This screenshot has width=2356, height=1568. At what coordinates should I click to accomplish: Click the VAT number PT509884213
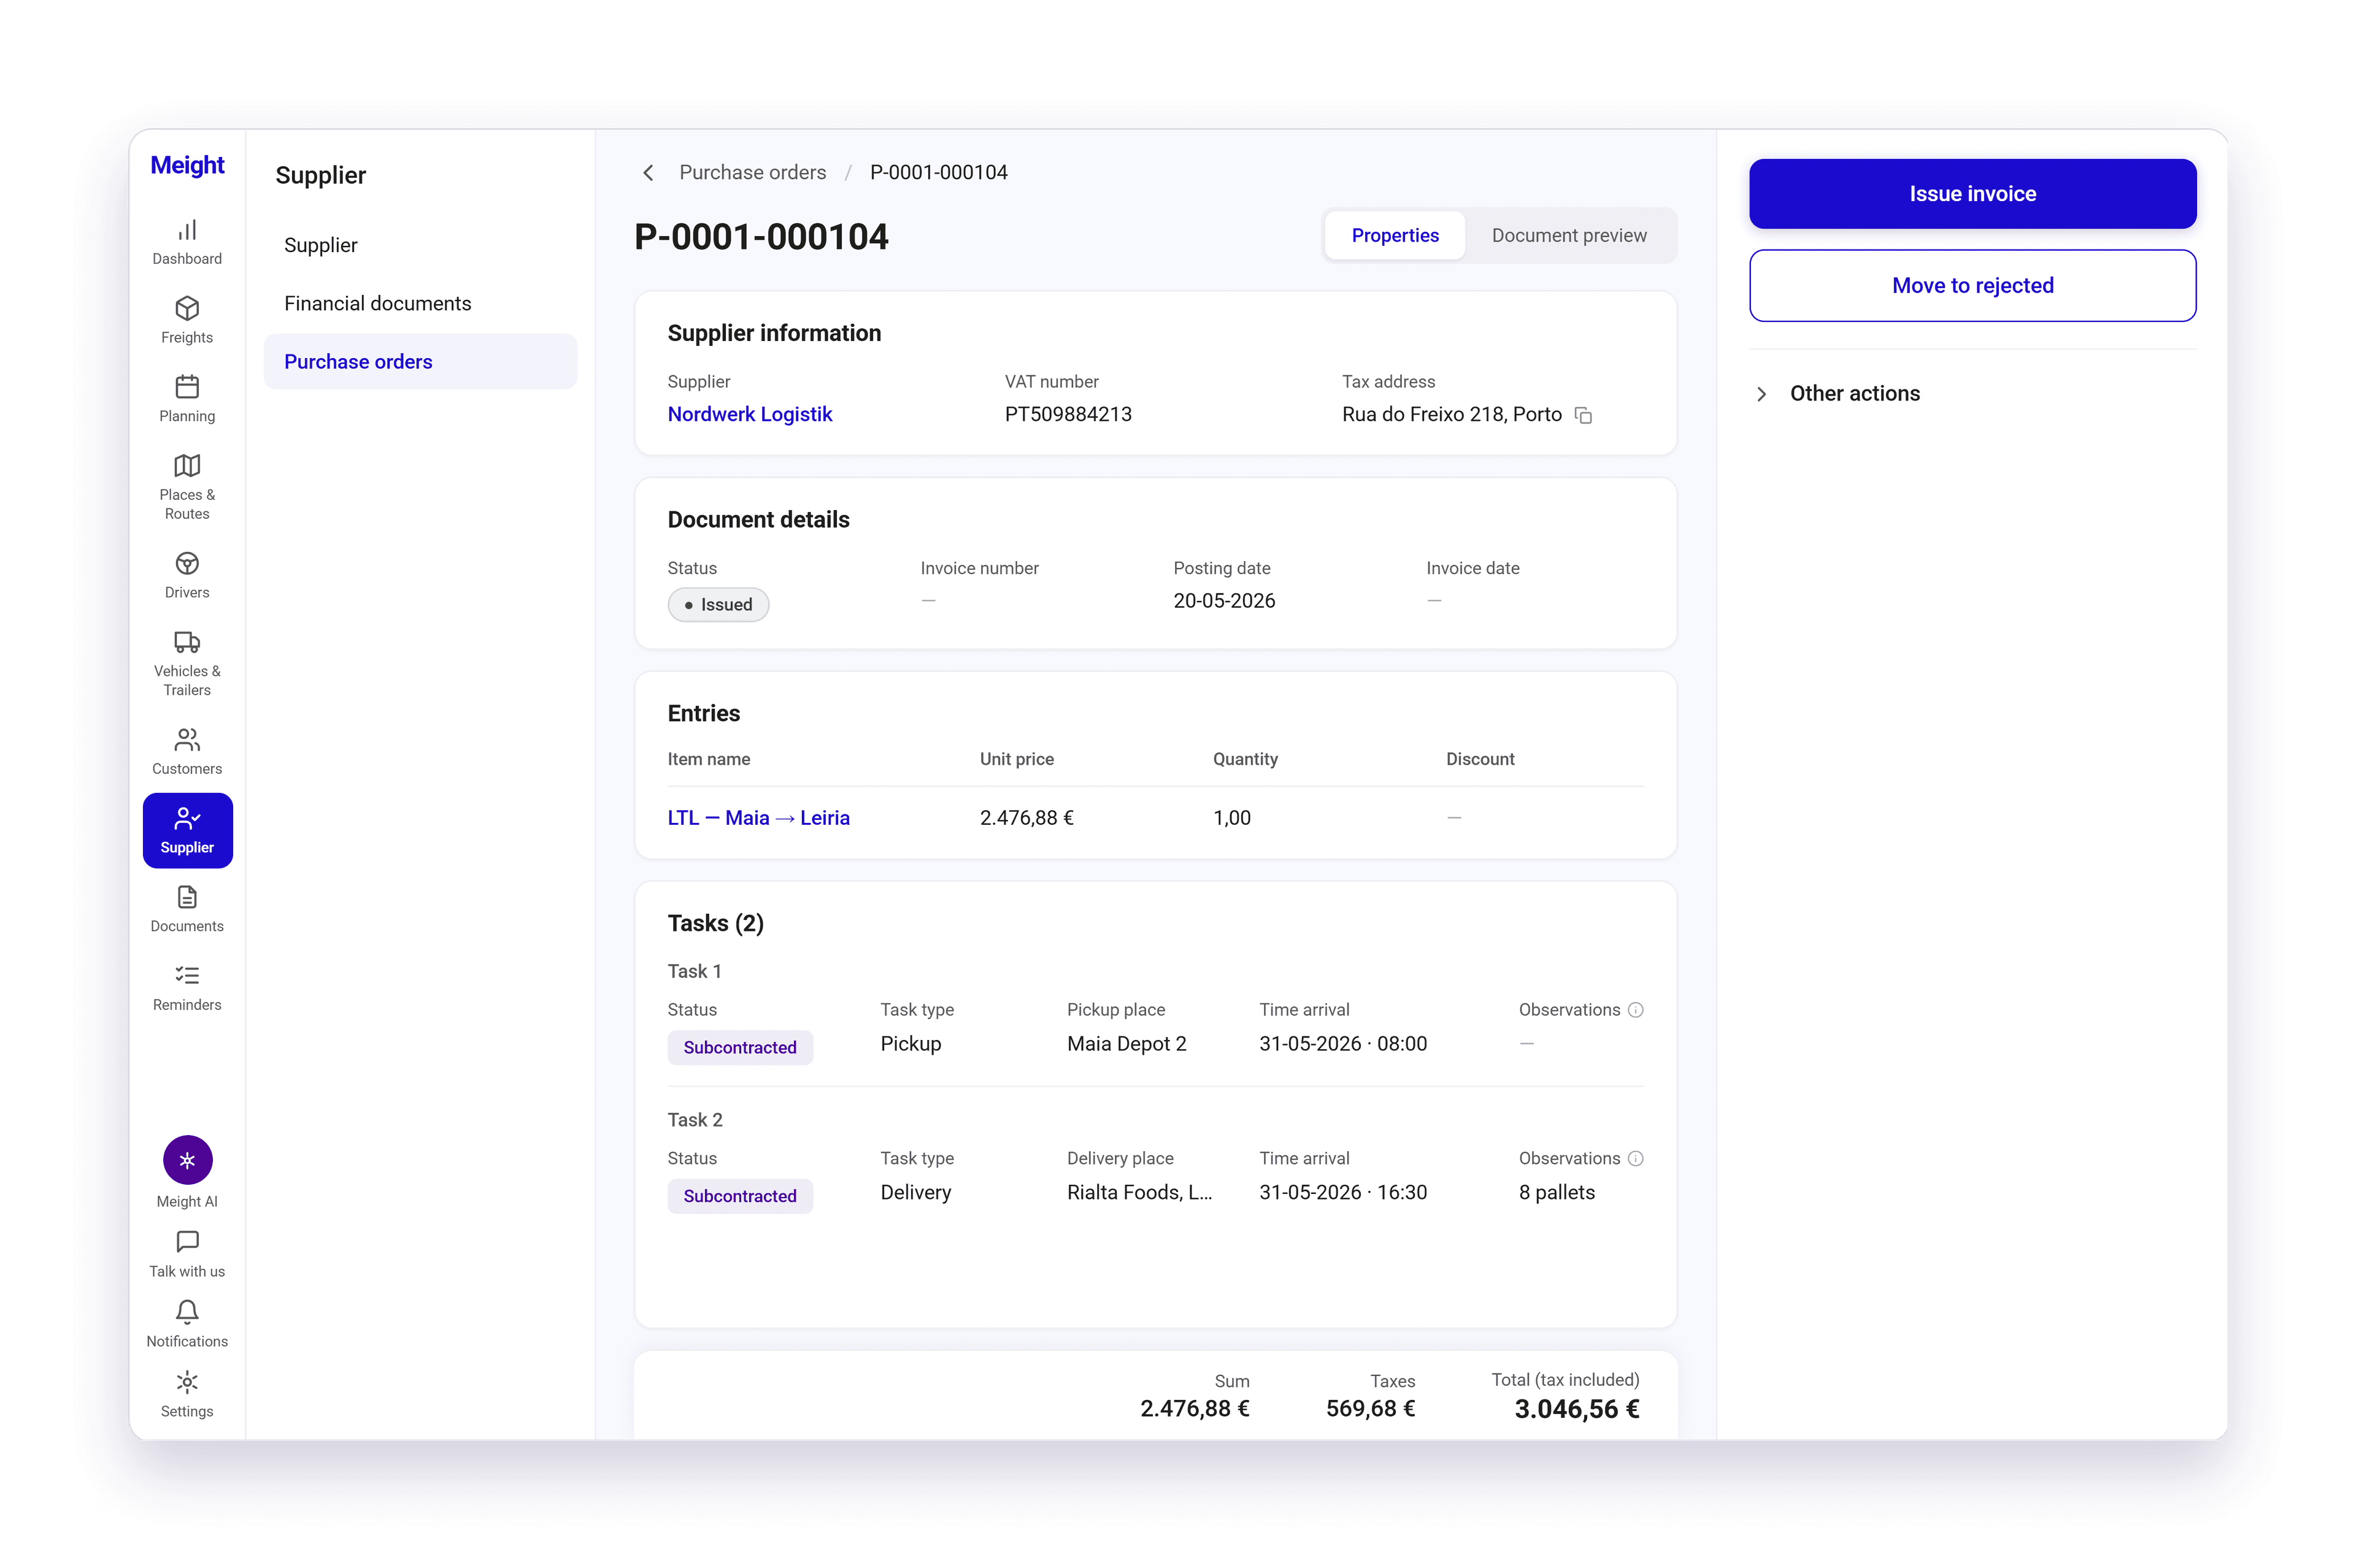click(1068, 414)
